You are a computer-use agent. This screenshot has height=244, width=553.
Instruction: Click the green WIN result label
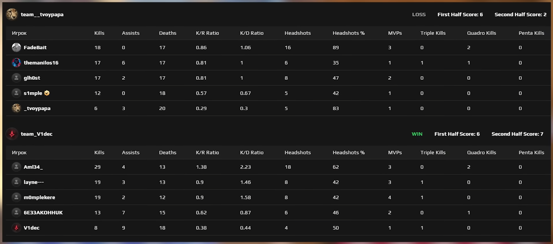click(x=417, y=134)
